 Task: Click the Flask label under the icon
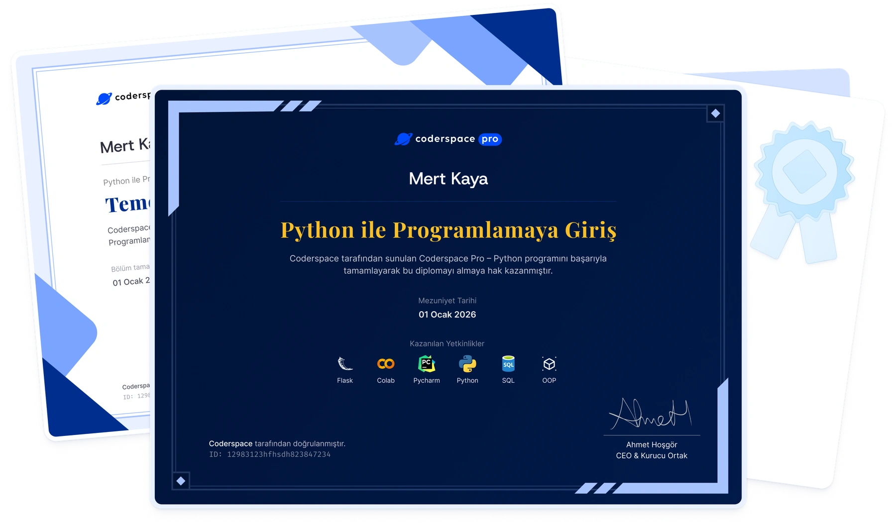point(345,380)
